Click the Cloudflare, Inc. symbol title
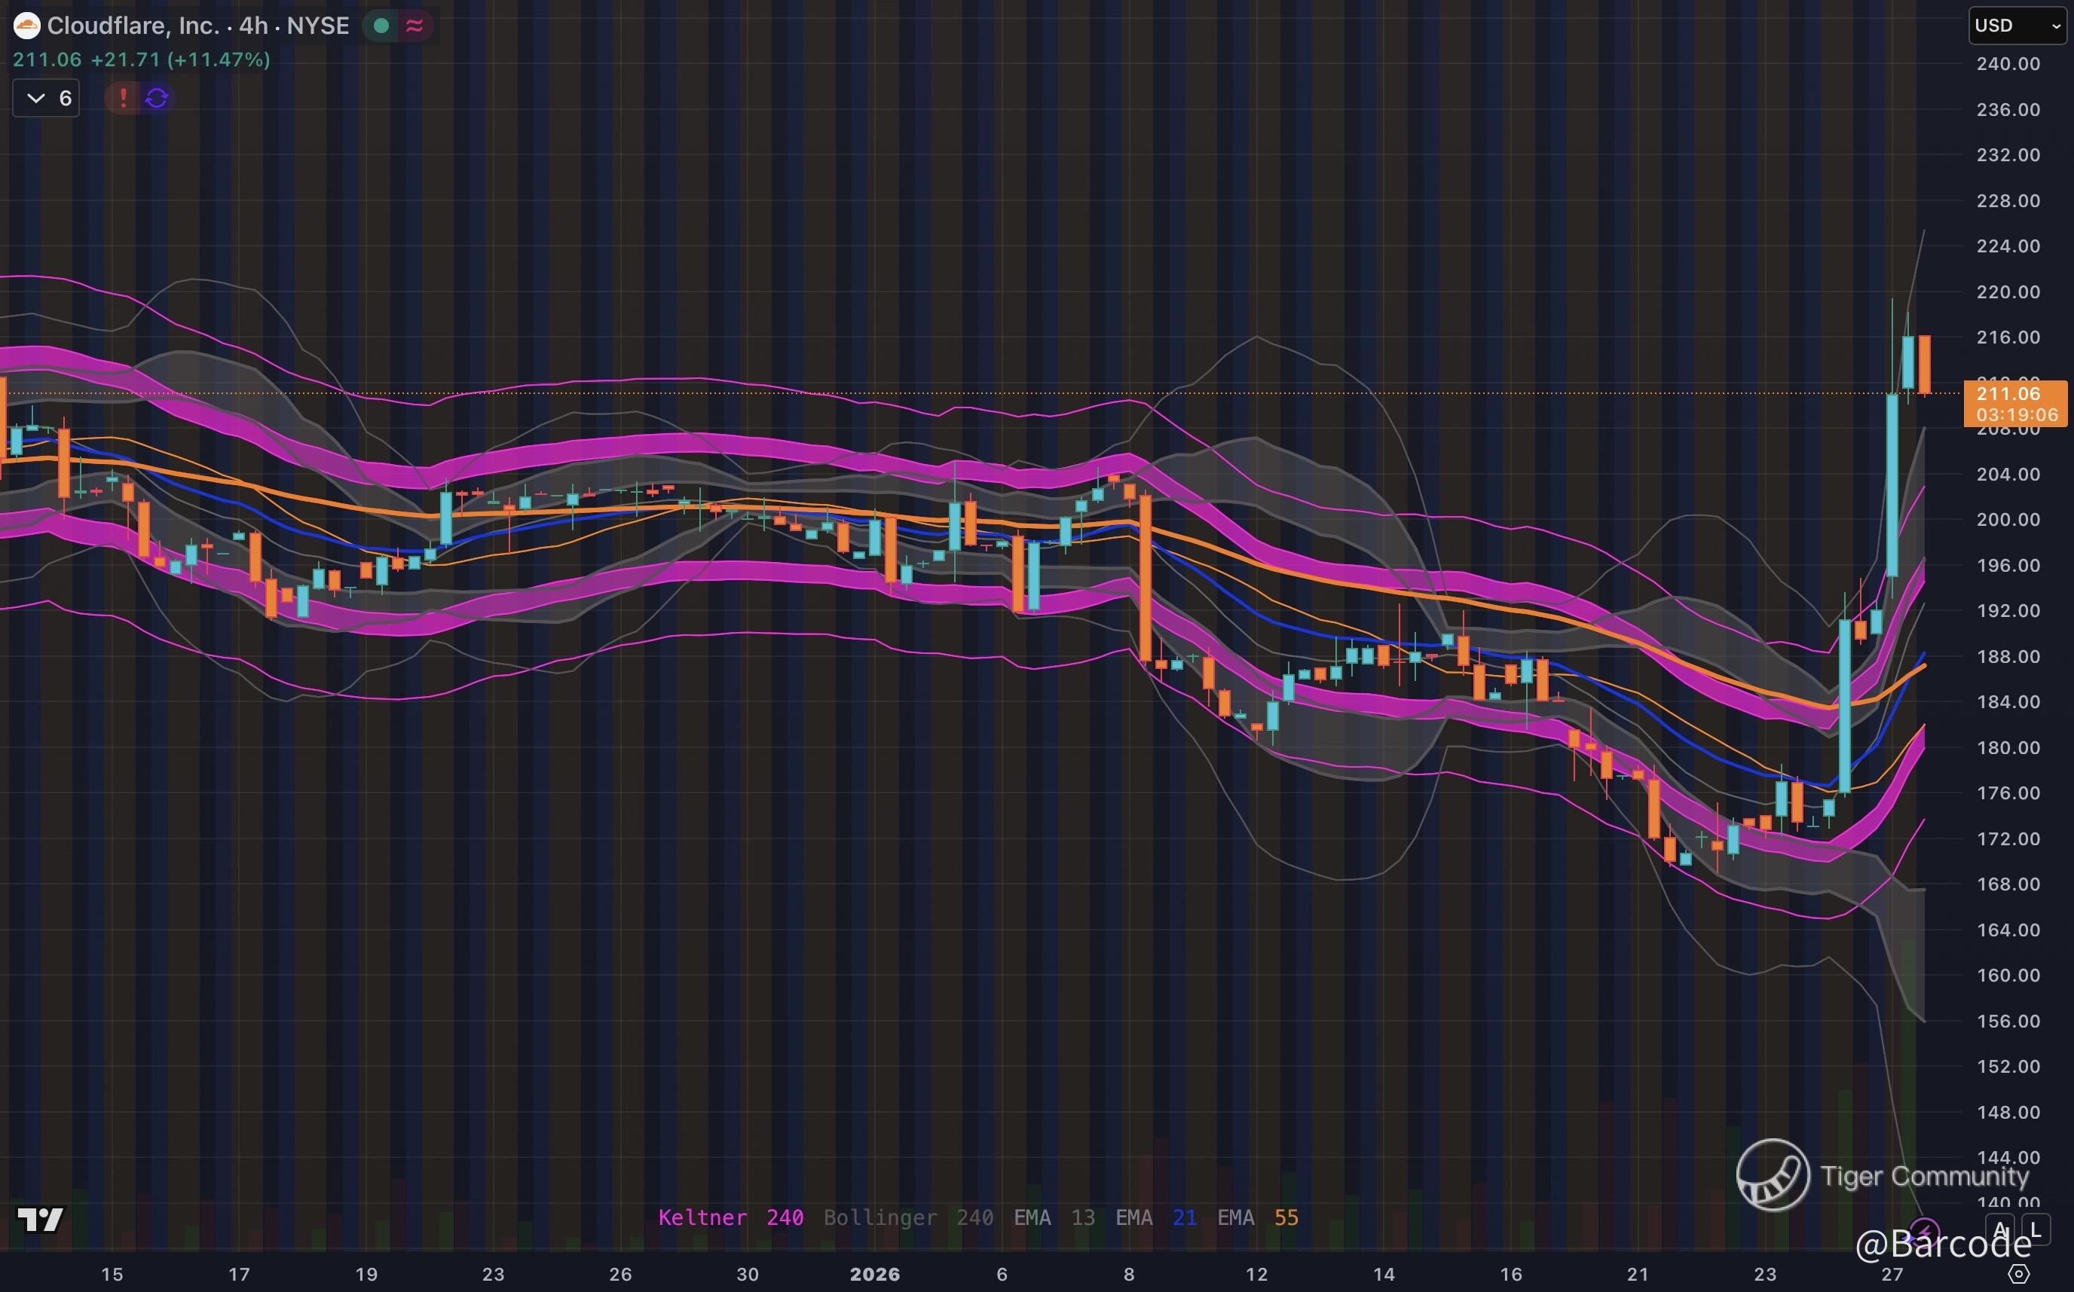The height and width of the screenshot is (1292, 2074). (133, 26)
